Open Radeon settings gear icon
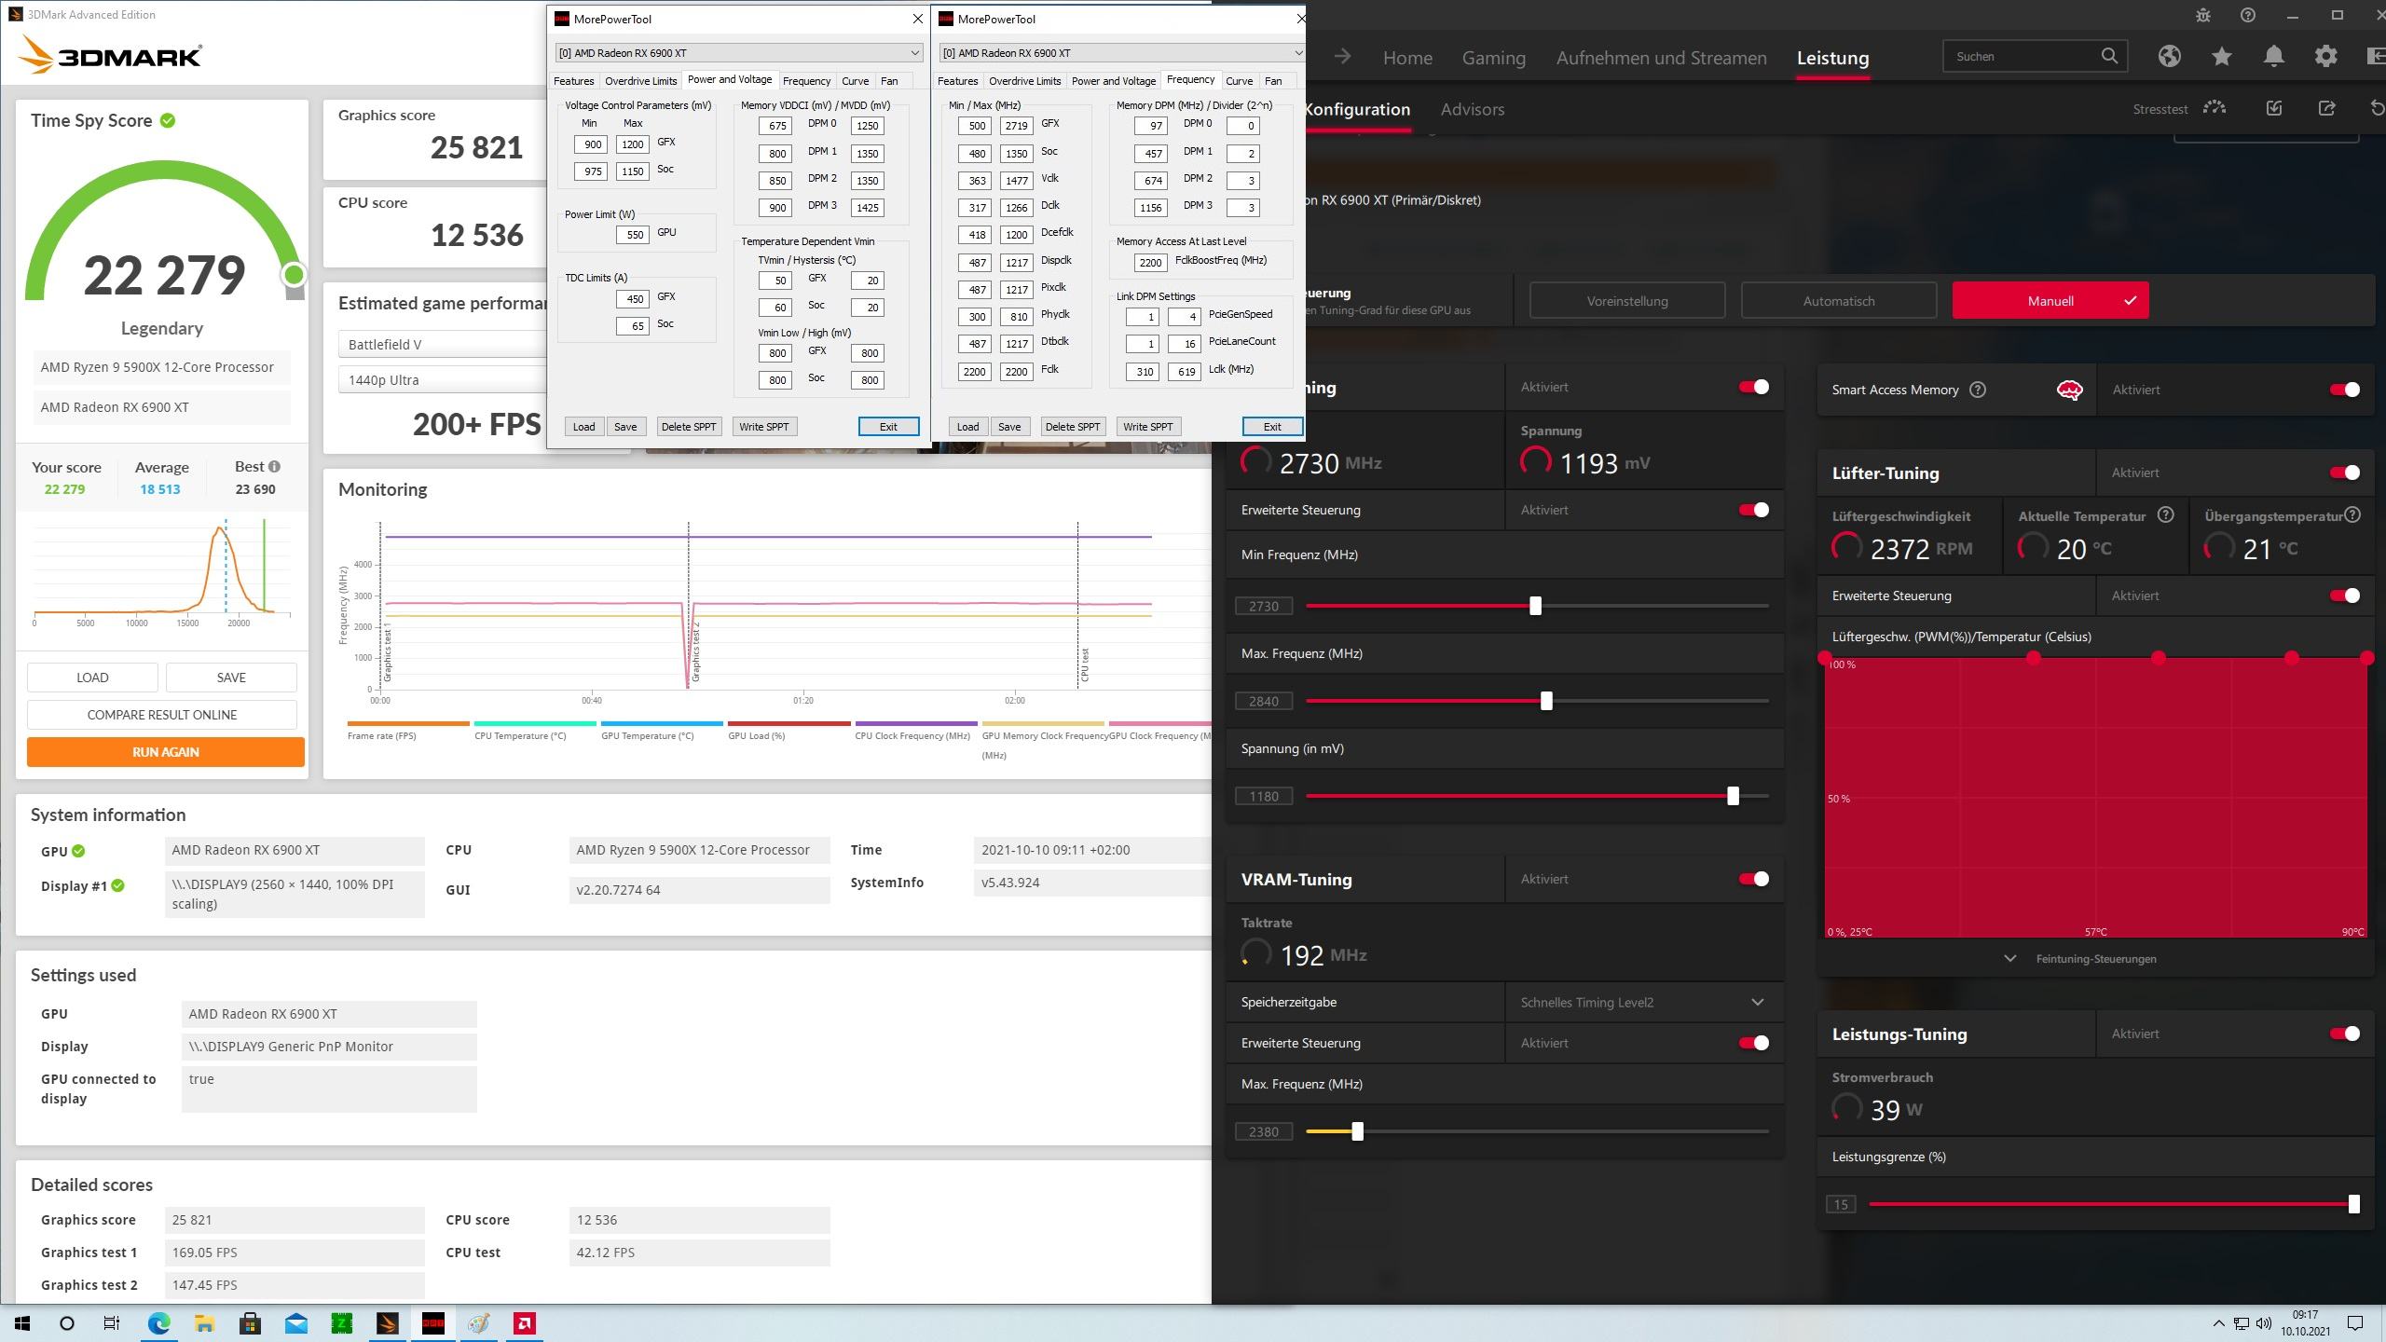This screenshot has width=2386, height=1342. pos(2326,57)
